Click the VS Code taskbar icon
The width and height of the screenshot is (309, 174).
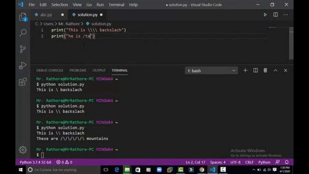(212, 170)
